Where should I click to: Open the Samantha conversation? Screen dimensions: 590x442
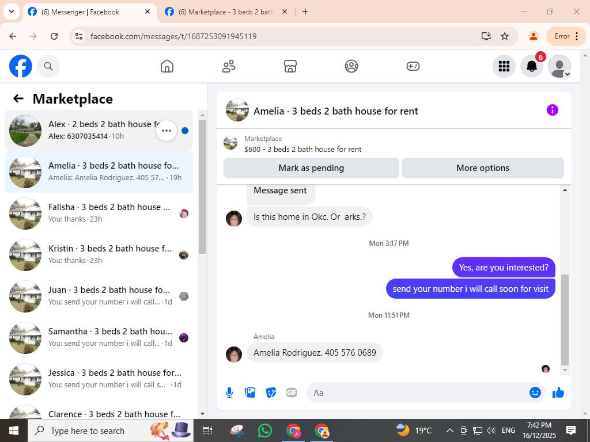[x=99, y=337]
